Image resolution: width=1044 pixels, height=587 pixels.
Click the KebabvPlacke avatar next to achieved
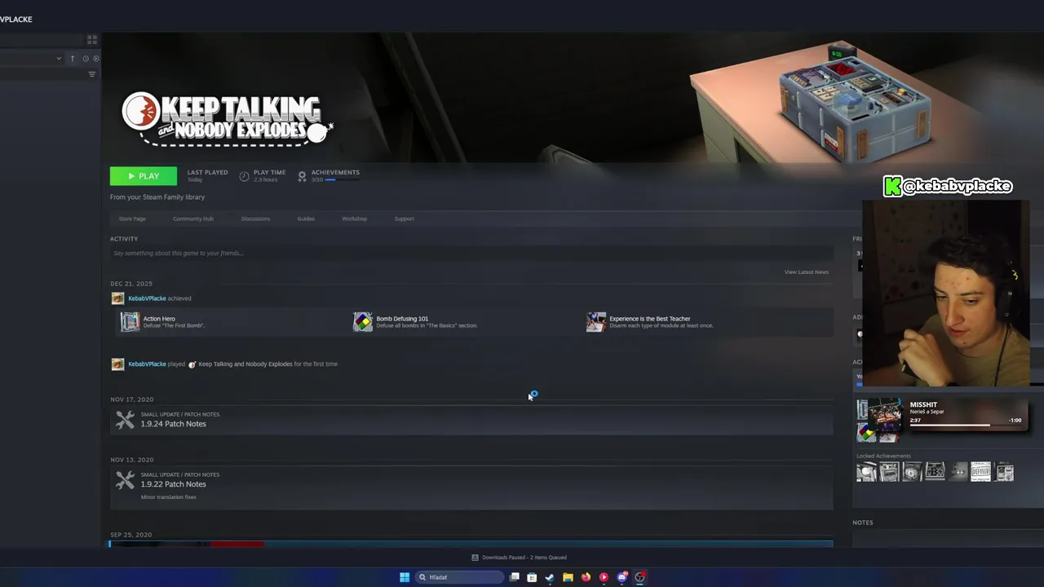point(117,298)
